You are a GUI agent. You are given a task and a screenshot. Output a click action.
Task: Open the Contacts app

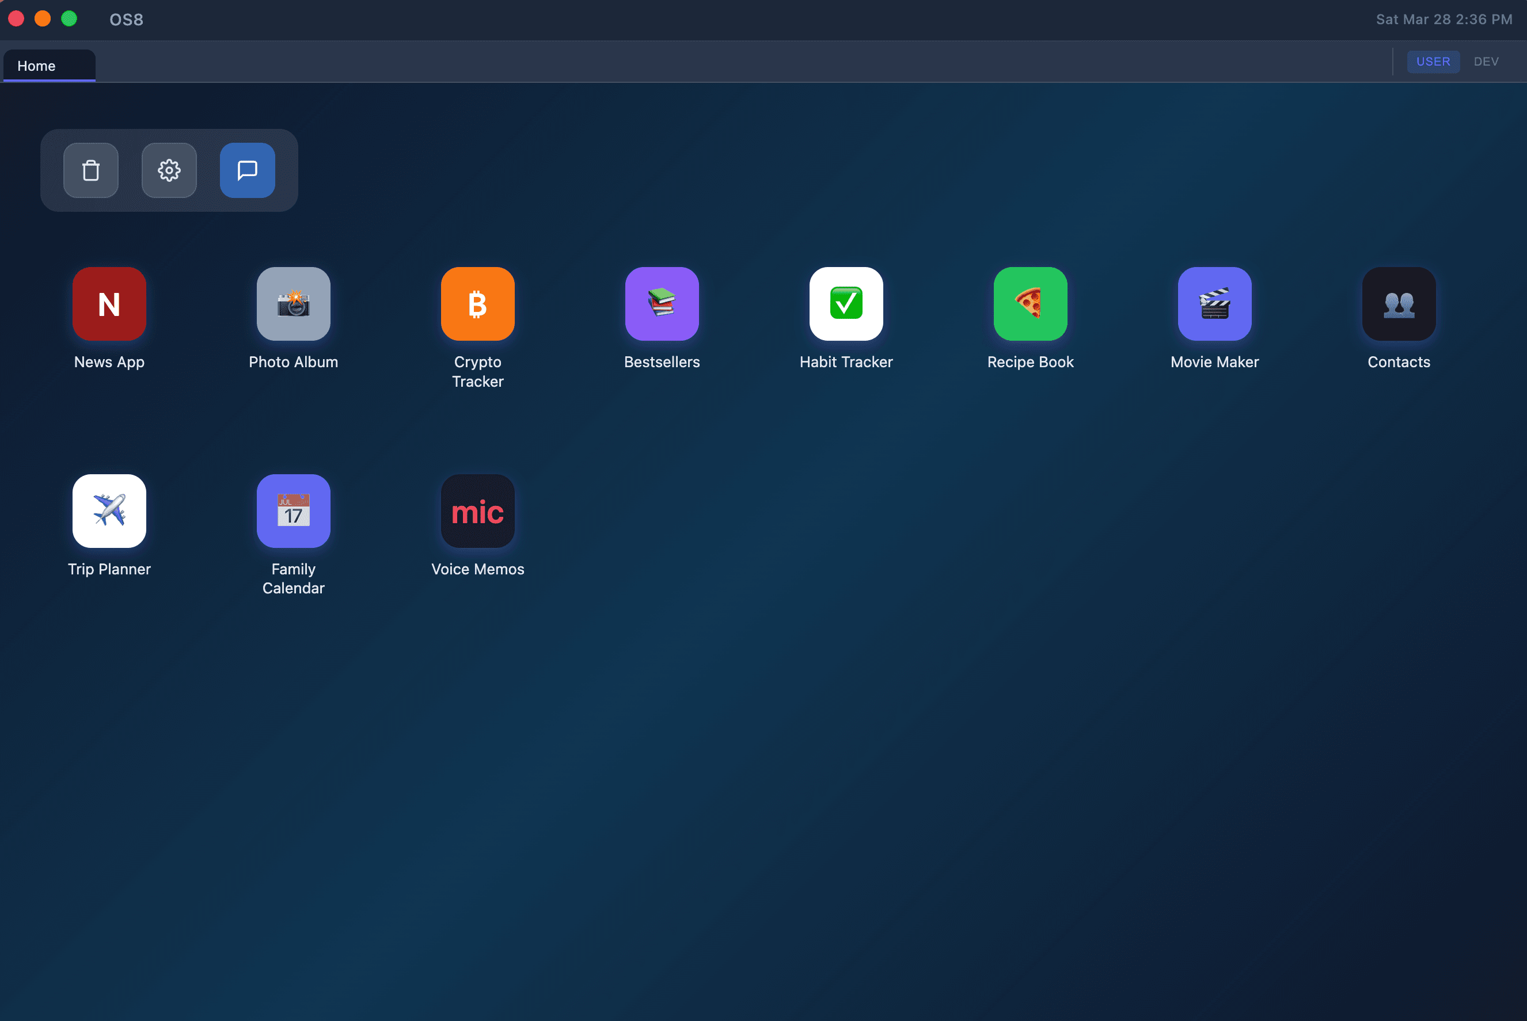[x=1399, y=303]
